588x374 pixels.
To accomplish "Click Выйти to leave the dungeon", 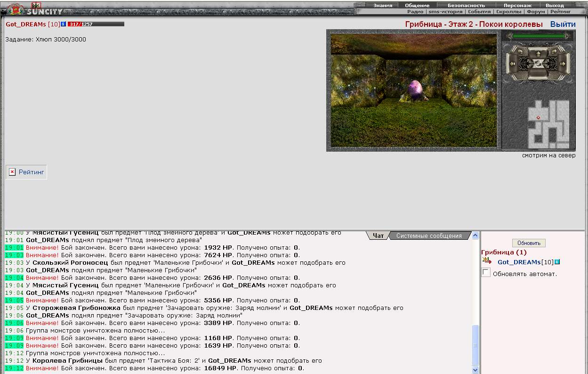I will 563,24.
